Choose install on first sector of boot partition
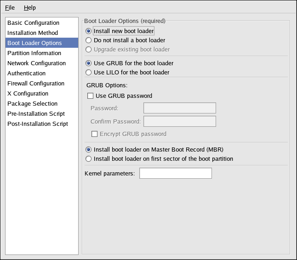 [89, 159]
